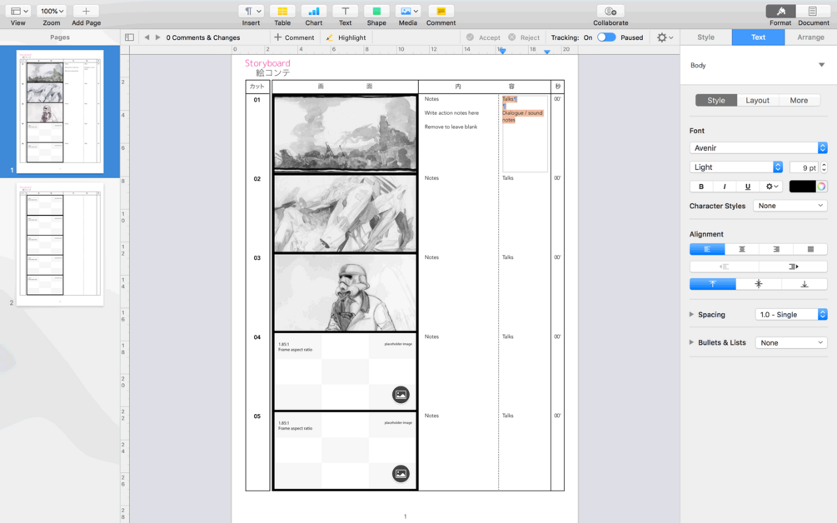Click the black text color swatch
The height and width of the screenshot is (523, 837).
point(802,187)
